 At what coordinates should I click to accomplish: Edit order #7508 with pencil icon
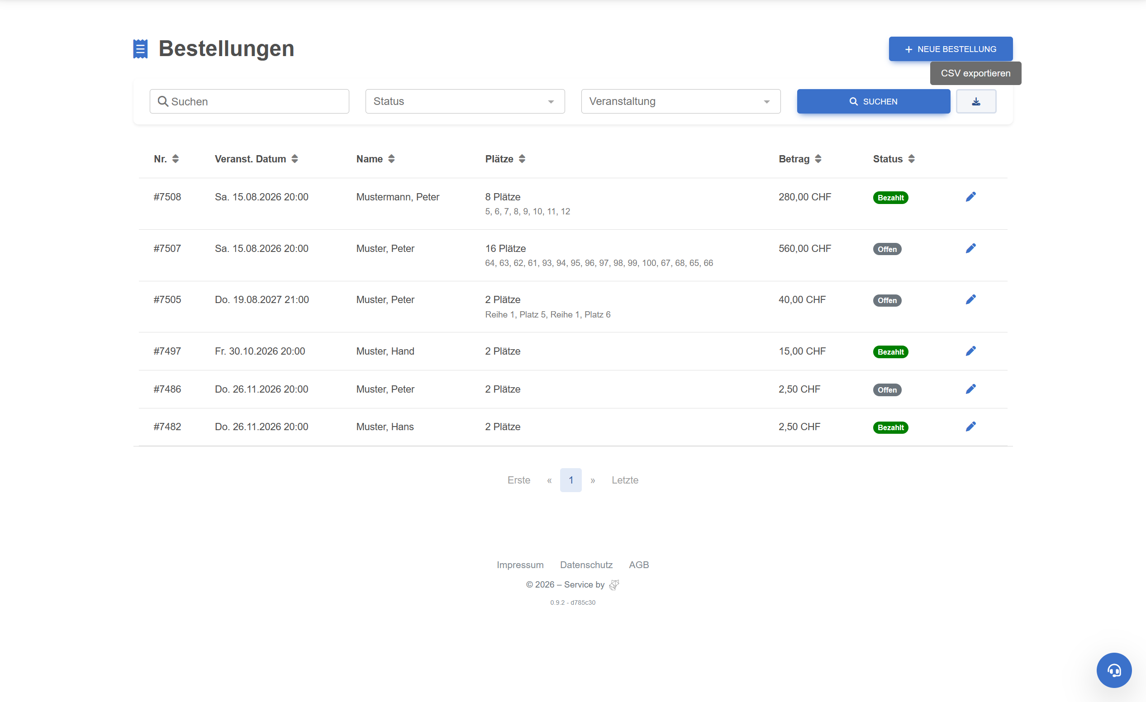coord(970,197)
